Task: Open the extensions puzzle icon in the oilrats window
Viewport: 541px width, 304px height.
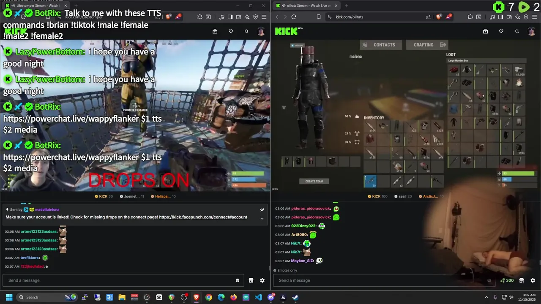Action: (470, 17)
